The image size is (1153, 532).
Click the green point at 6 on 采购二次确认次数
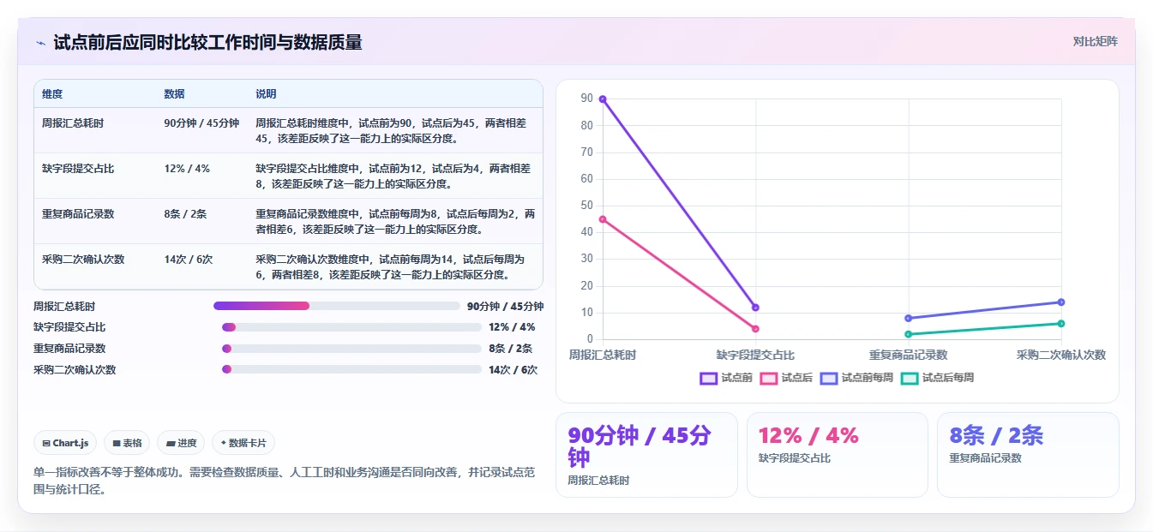1061,323
